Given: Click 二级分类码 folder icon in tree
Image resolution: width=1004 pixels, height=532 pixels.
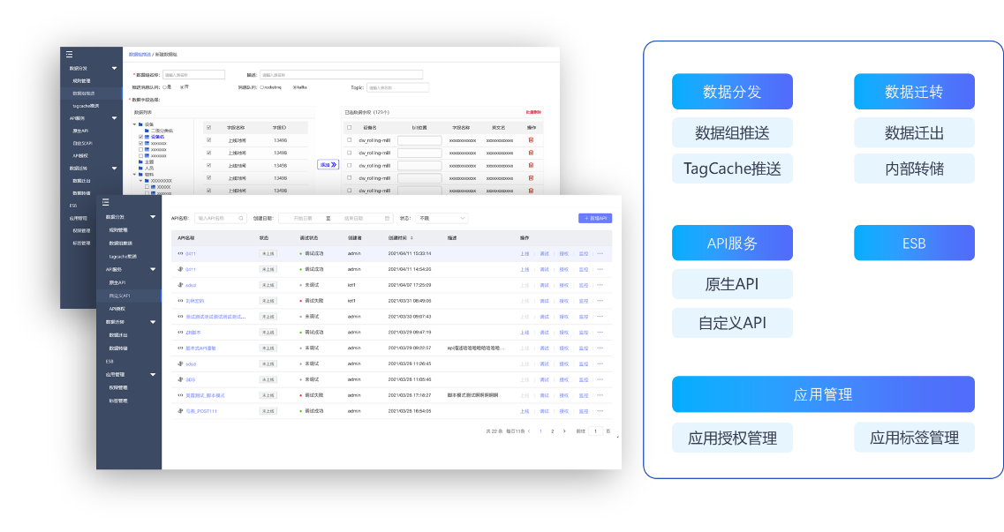Looking at the screenshot, I should (x=147, y=131).
